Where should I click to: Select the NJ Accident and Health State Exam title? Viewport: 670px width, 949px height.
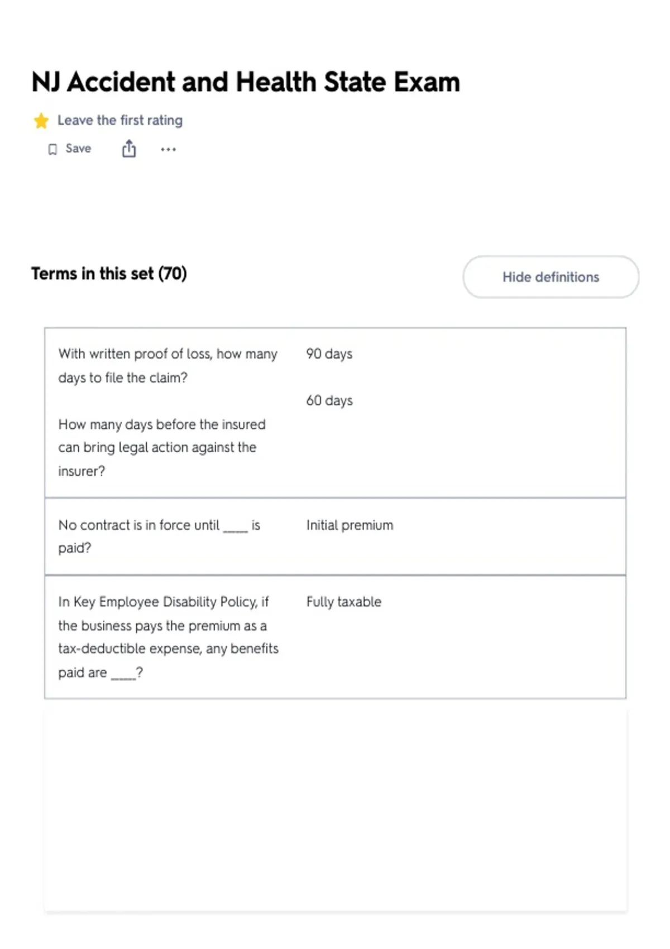point(246,82)
